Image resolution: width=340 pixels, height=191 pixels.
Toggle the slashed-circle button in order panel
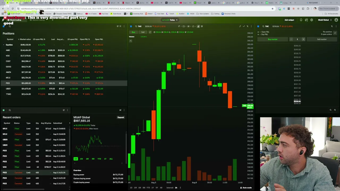[x=335, y=33]
